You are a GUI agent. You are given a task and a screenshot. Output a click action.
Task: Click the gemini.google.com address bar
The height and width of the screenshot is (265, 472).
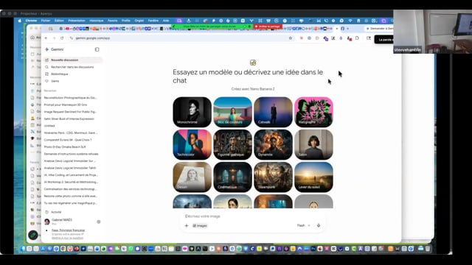tap(181, 38)
